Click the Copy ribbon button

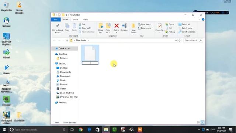[x=67, y=27]
